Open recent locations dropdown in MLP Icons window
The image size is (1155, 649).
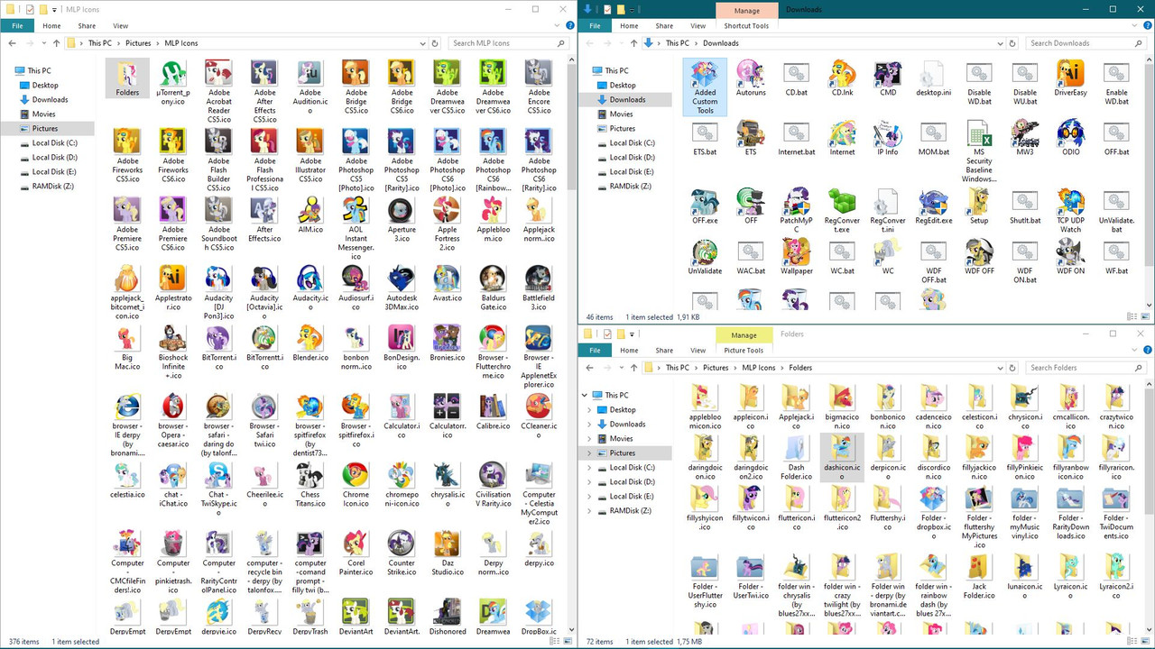click(45, 43)
